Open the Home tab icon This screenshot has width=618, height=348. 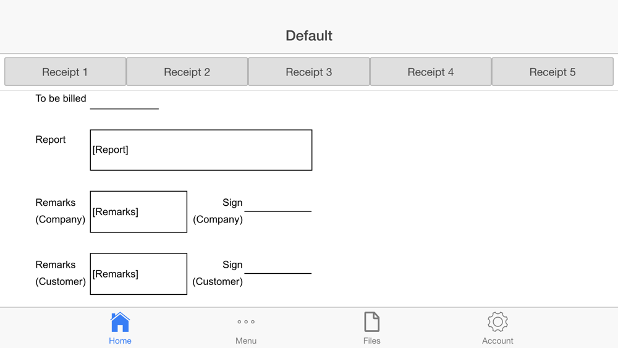[120, 322]
